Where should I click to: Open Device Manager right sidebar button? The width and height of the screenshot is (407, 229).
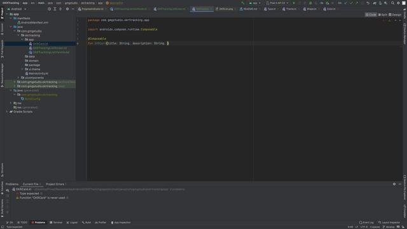coord(404,34)
